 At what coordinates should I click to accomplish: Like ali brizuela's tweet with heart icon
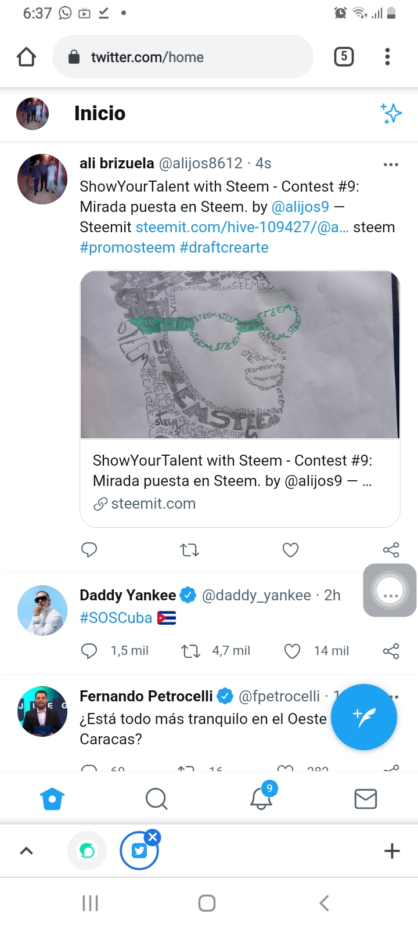point(290,550)
